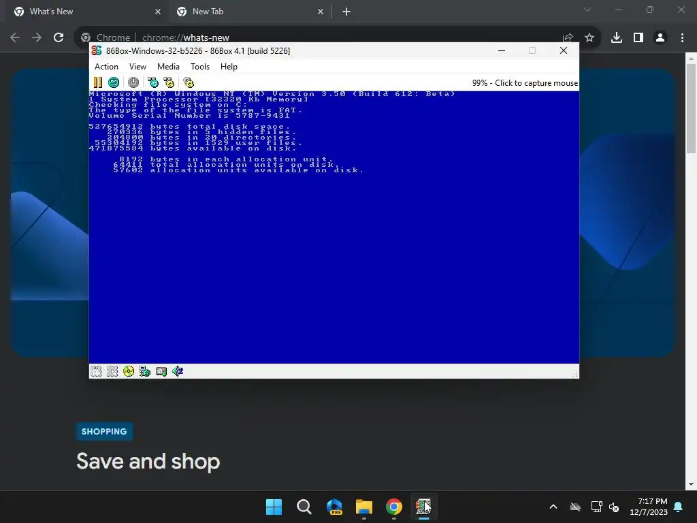This screenshot has width=697, height=523.
Task: Show hidden system tray icons
Action: point(553,507)
